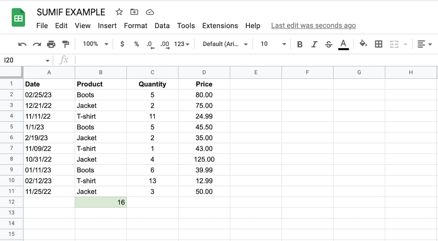Click the name box showing I20
Image resolution: width=438 pixels, height=241 pixels.
[23, 60]
